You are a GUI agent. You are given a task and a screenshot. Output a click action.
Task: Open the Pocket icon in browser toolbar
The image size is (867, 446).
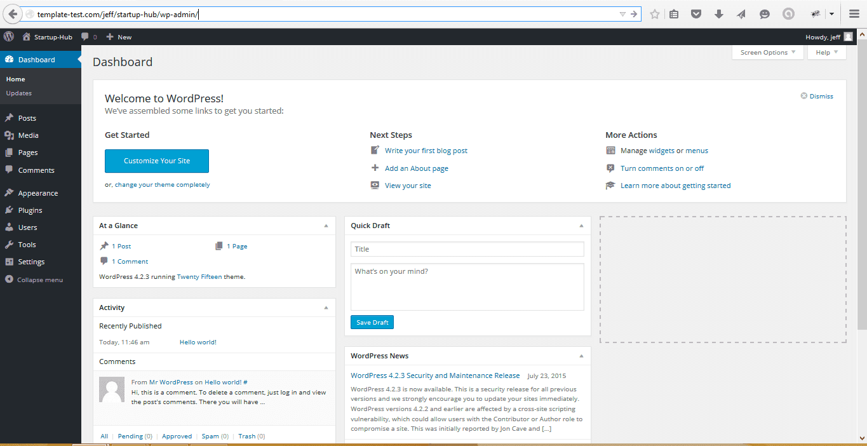[x=696, y=14]
